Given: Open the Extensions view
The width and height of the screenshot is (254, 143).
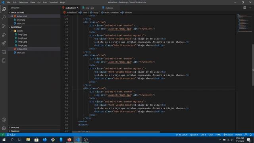Looking at the screenshot, I should pyautogui.click(x=4, y=43).
